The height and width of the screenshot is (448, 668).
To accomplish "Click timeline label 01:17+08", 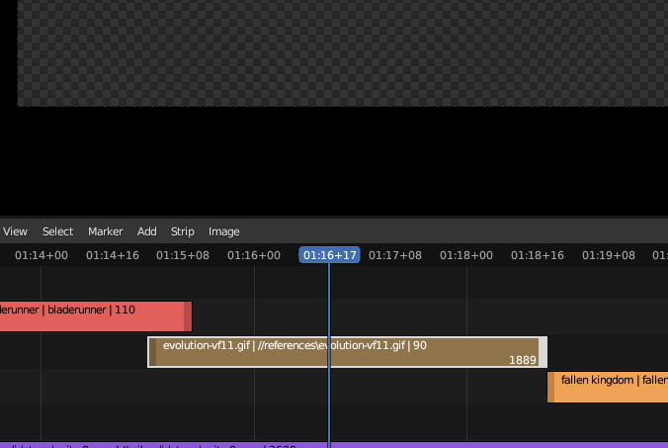I will (x=395, y=255).
